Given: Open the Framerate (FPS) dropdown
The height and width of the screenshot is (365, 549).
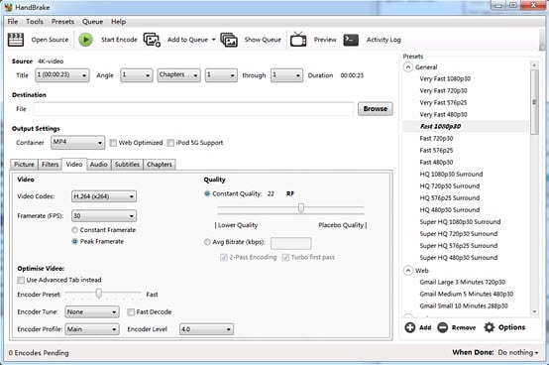Looking at the screenshot, I should pos(104,216).
